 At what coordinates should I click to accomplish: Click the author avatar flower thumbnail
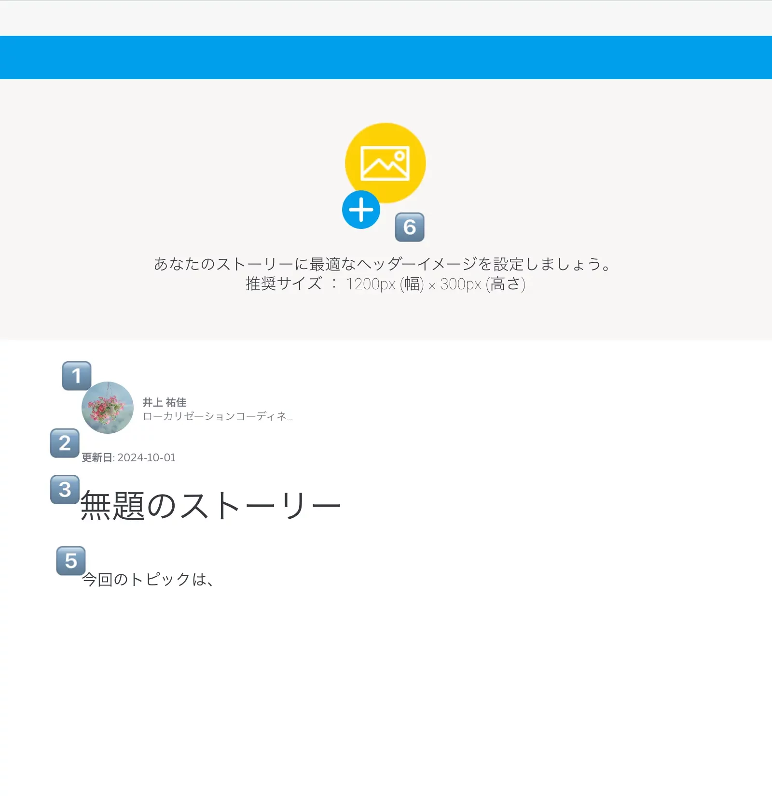(108, 407)
